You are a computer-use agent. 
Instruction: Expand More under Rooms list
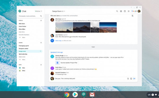(x=22, y=60)
